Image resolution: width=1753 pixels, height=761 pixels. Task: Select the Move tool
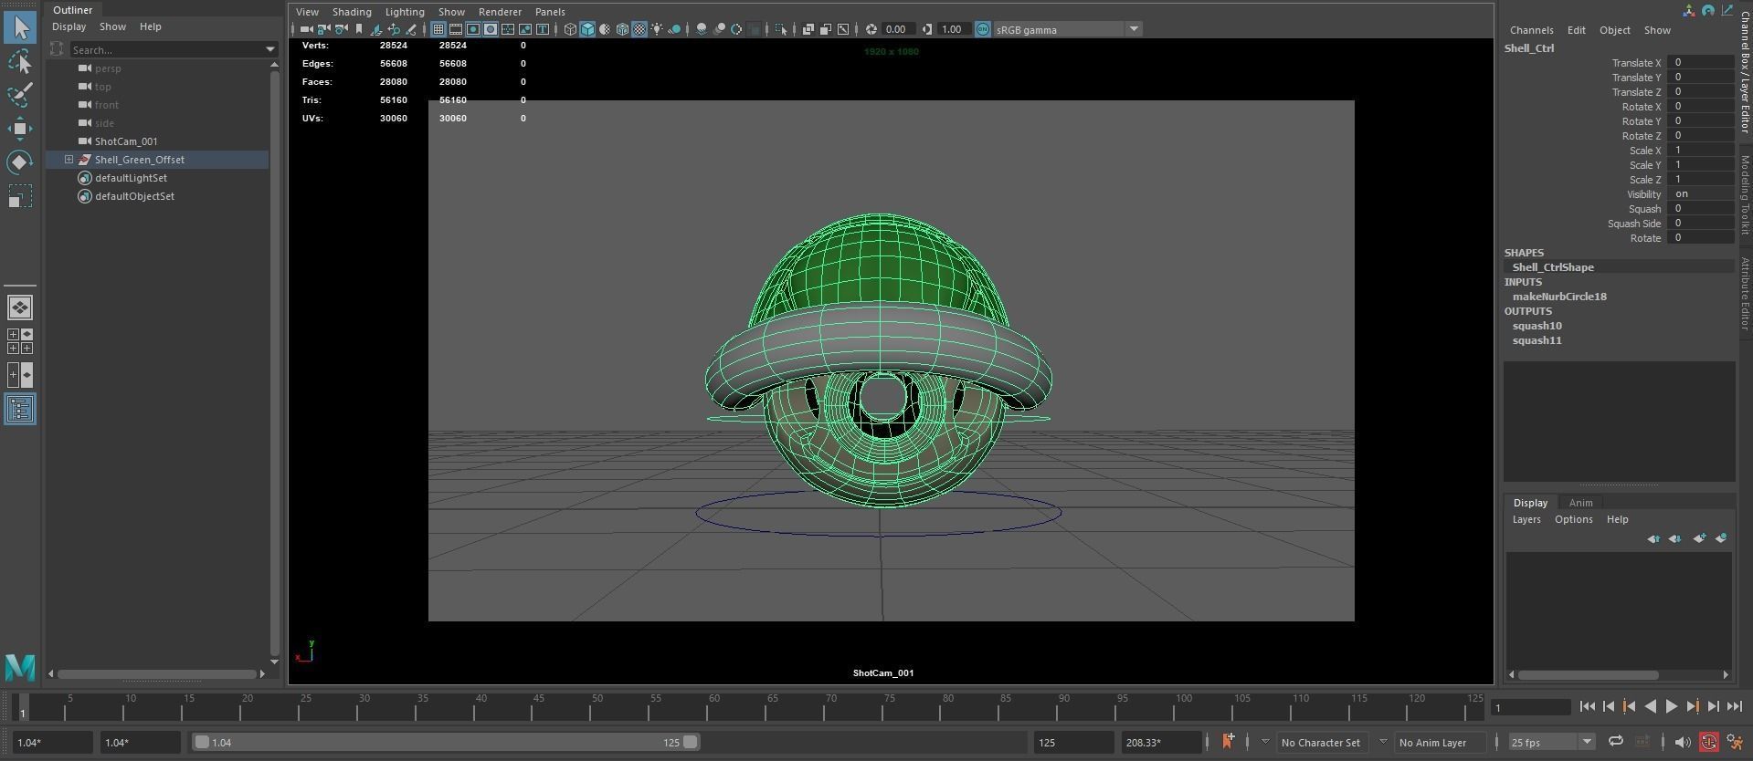pos(20,129)
